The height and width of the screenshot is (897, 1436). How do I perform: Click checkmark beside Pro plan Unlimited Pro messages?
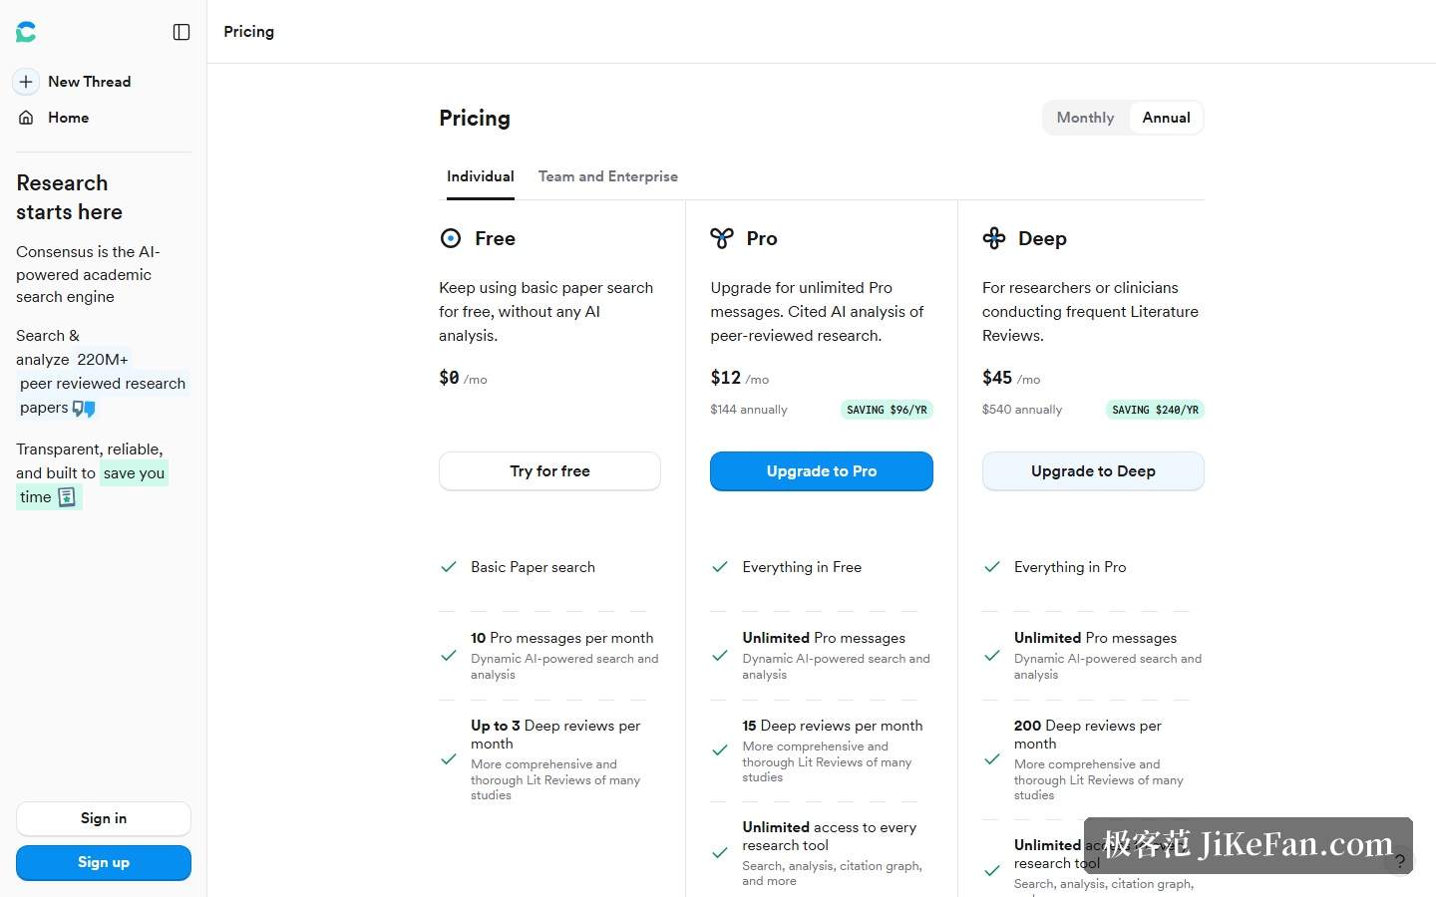[720, 656]
